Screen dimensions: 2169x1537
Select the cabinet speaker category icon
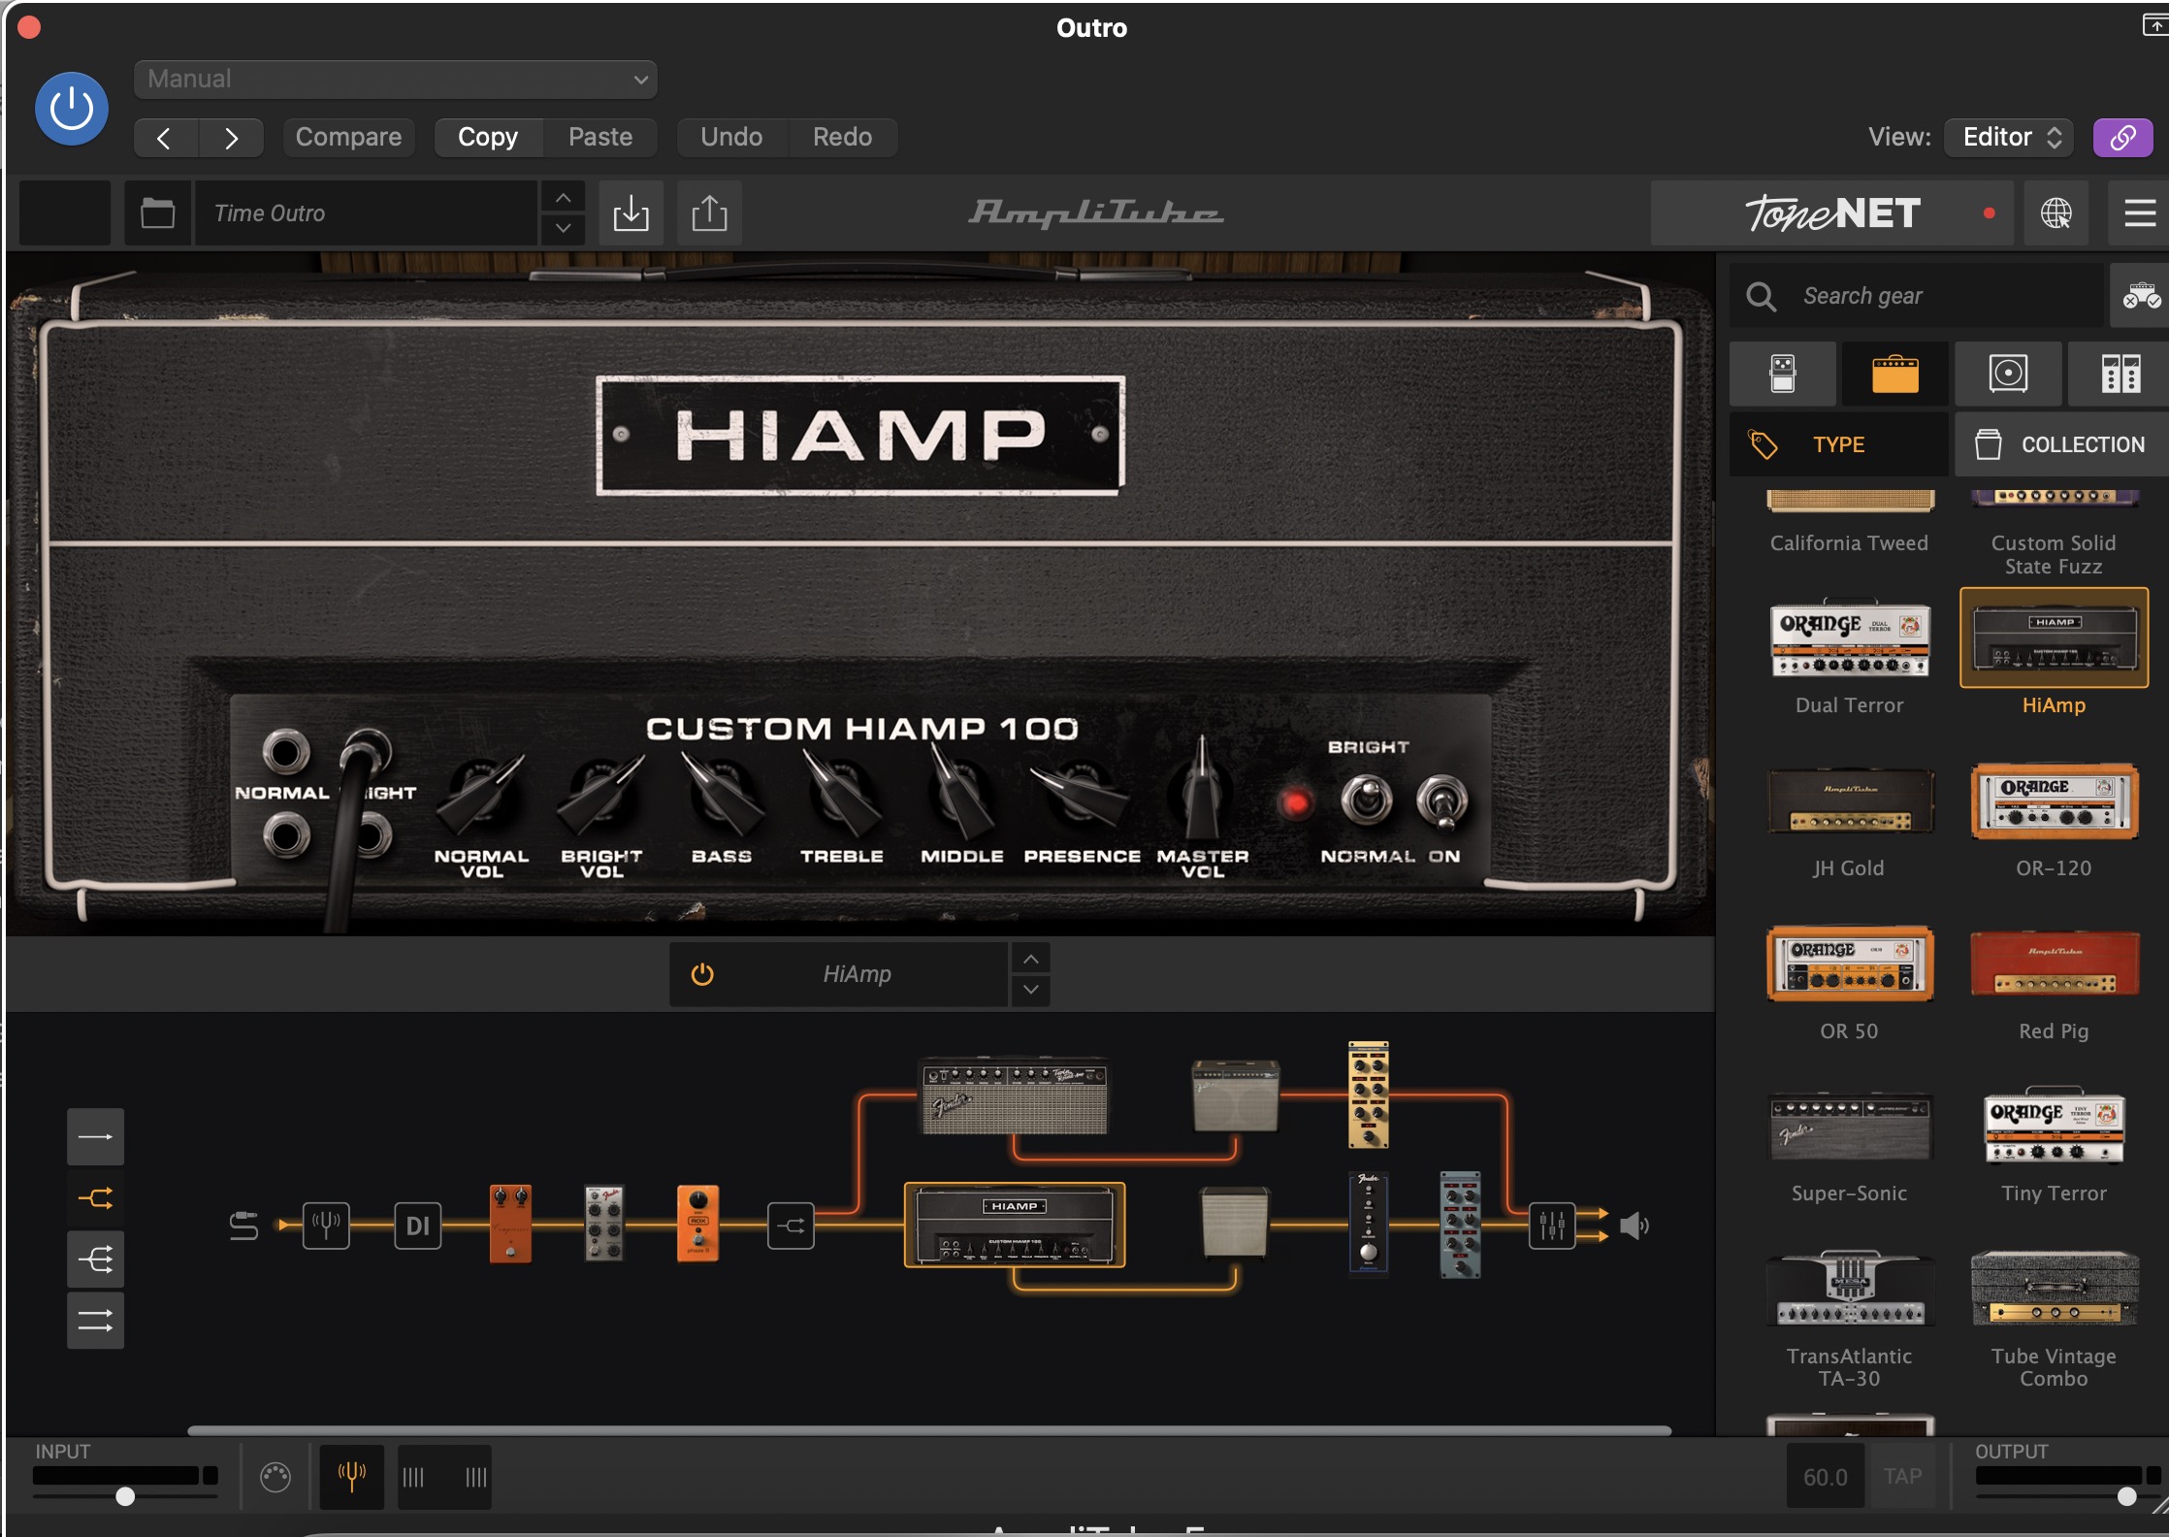[x=2008, y=374]
